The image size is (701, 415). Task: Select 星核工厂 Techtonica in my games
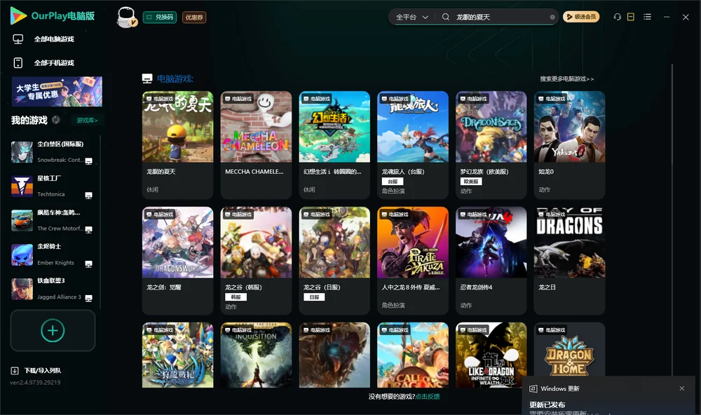click(x=53, y=186)
